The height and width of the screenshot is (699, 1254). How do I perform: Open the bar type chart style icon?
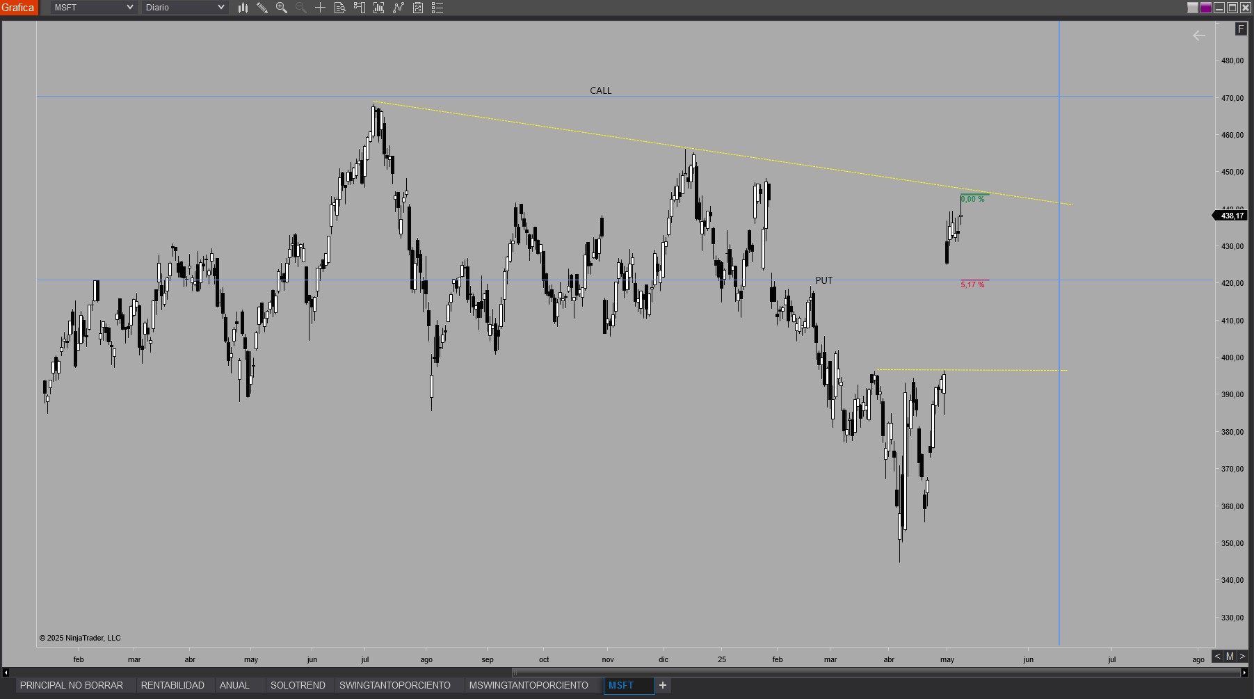pyautogui.click(x=243, y=8)
